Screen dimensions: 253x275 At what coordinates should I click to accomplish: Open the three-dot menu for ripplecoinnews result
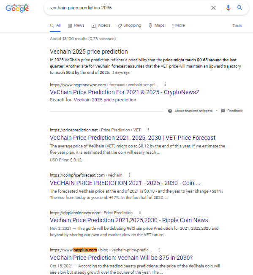140,212
